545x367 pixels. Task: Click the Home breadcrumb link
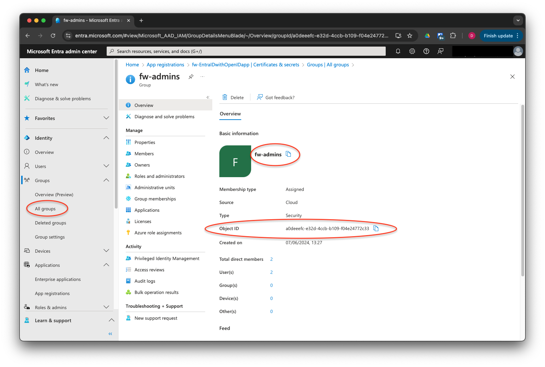tap(132, 65)
